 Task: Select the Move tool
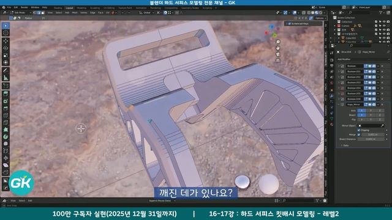click(x=6, y=41)
